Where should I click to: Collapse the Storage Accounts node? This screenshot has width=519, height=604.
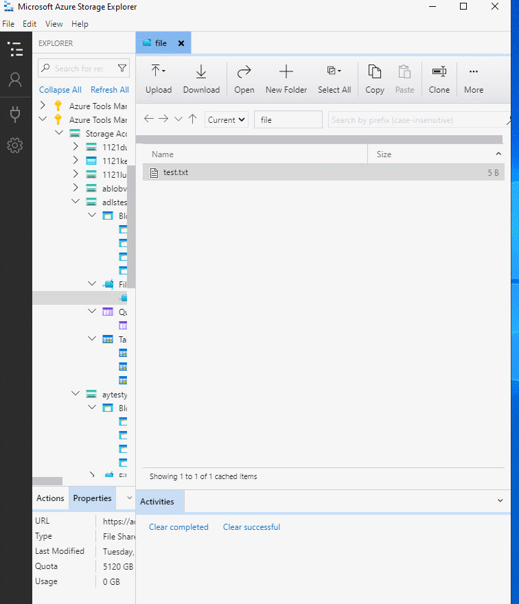[59, 133]
